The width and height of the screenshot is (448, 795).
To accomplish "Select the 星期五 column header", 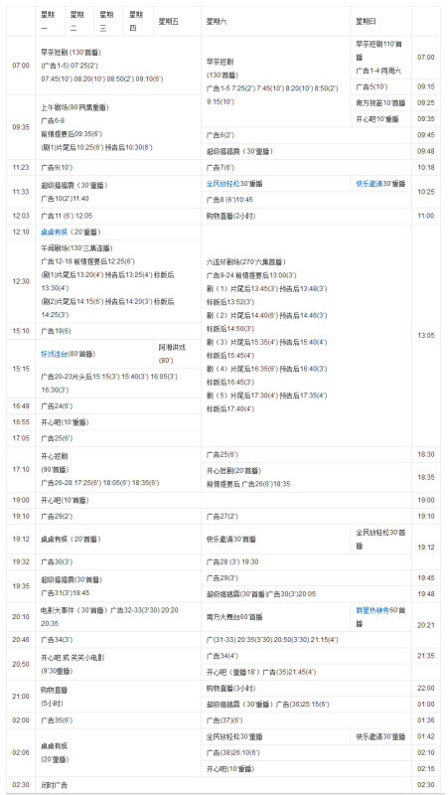I will [177, 21].
